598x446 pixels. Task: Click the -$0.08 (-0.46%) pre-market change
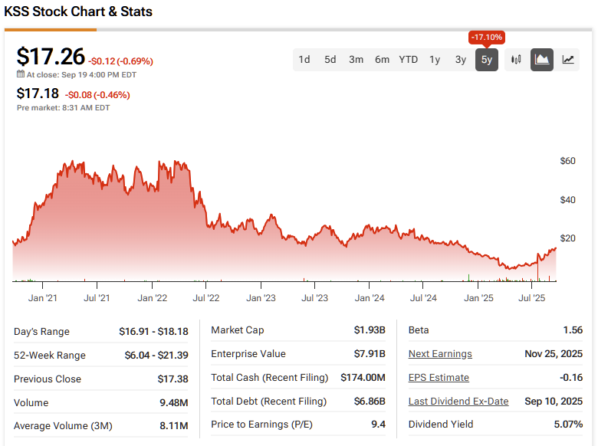97,95
